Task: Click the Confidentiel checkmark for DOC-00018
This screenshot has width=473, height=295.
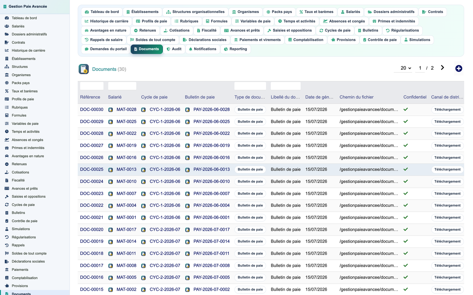Action: point(406,253)
